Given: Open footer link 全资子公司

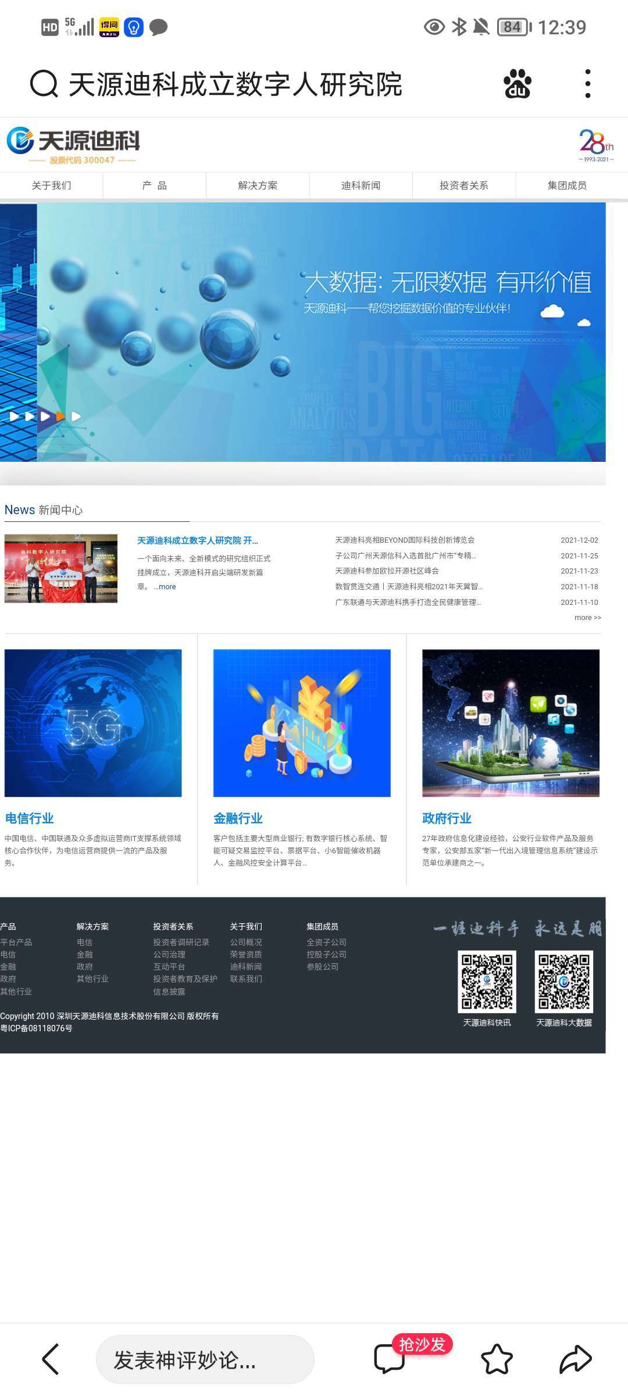Looking at the screenshot, I should tap(326, 942).
